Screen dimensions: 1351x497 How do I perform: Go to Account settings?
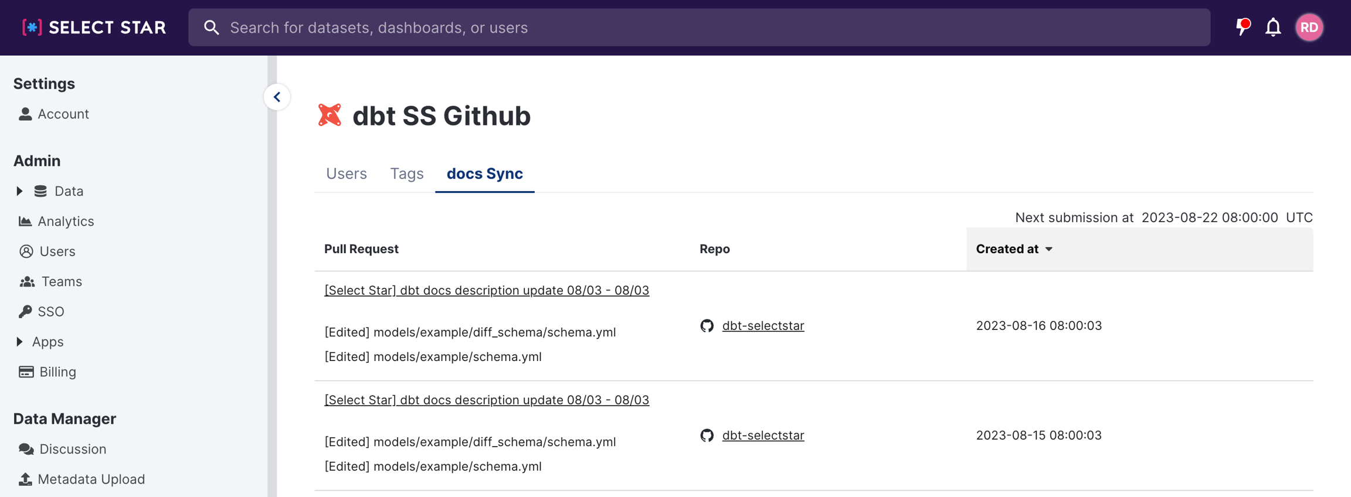tap(63, 114)
